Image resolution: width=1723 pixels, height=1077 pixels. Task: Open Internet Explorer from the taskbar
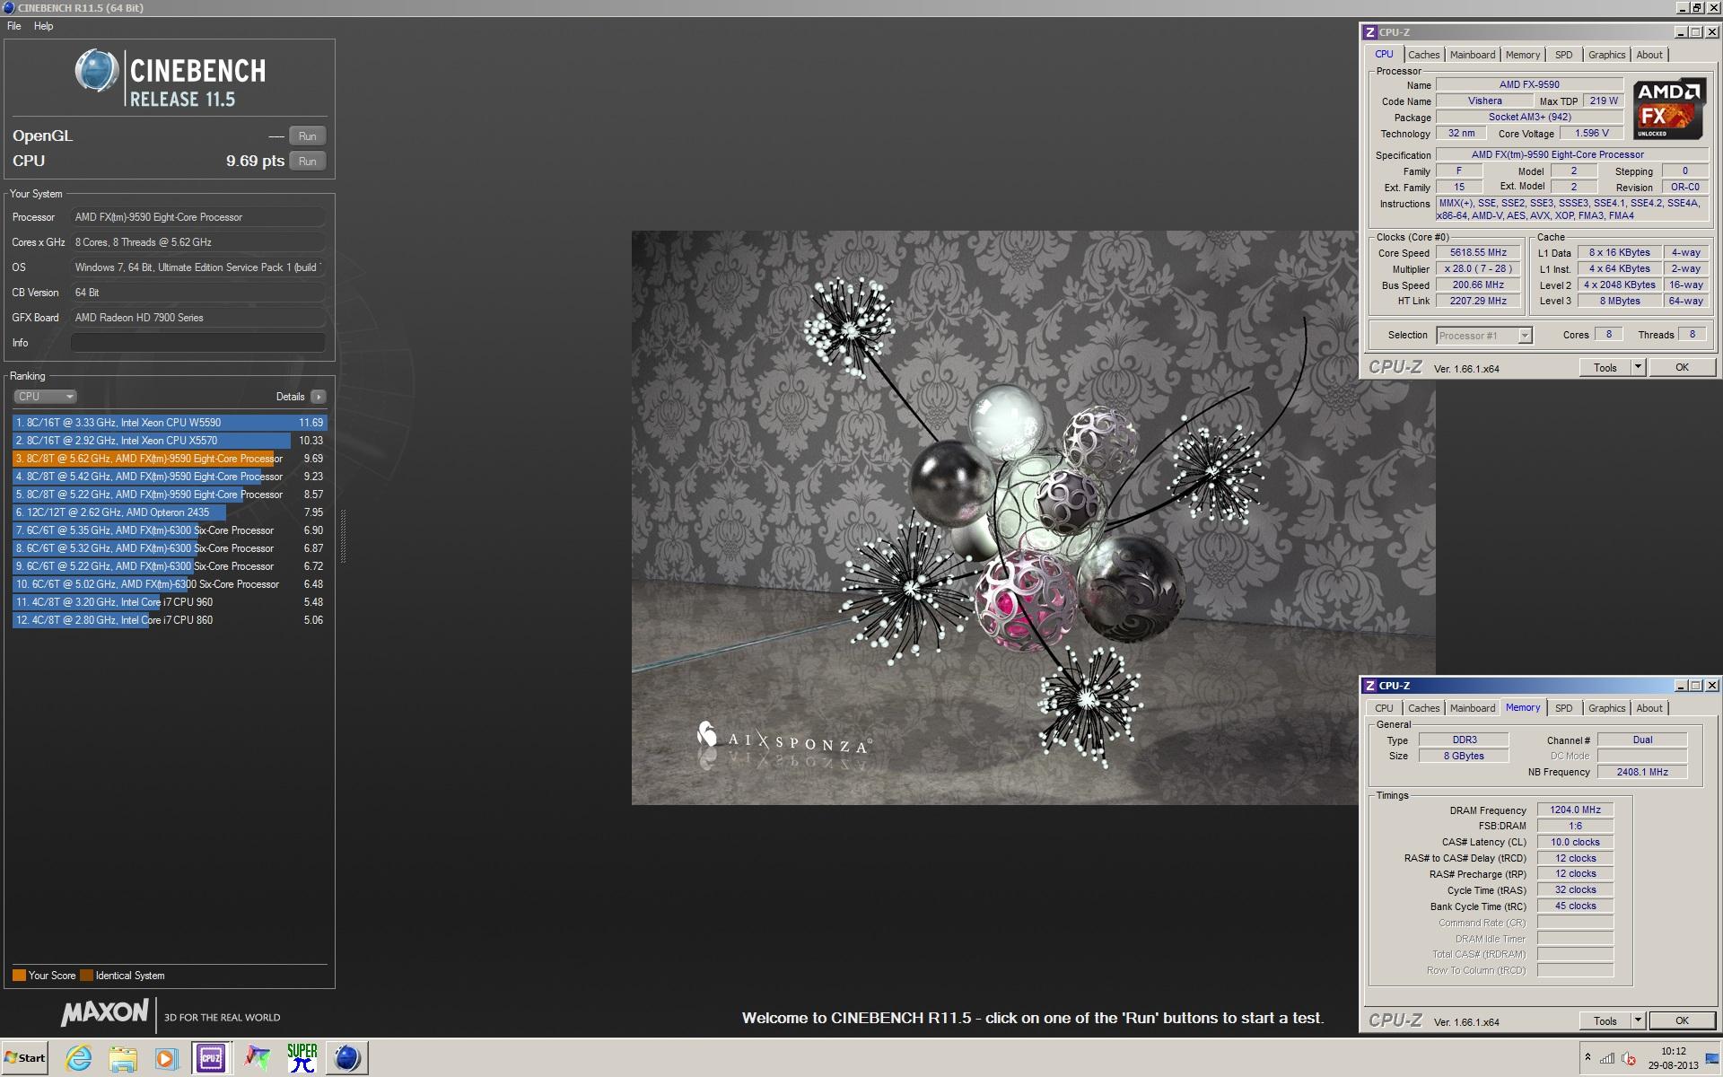[79, 1058]
